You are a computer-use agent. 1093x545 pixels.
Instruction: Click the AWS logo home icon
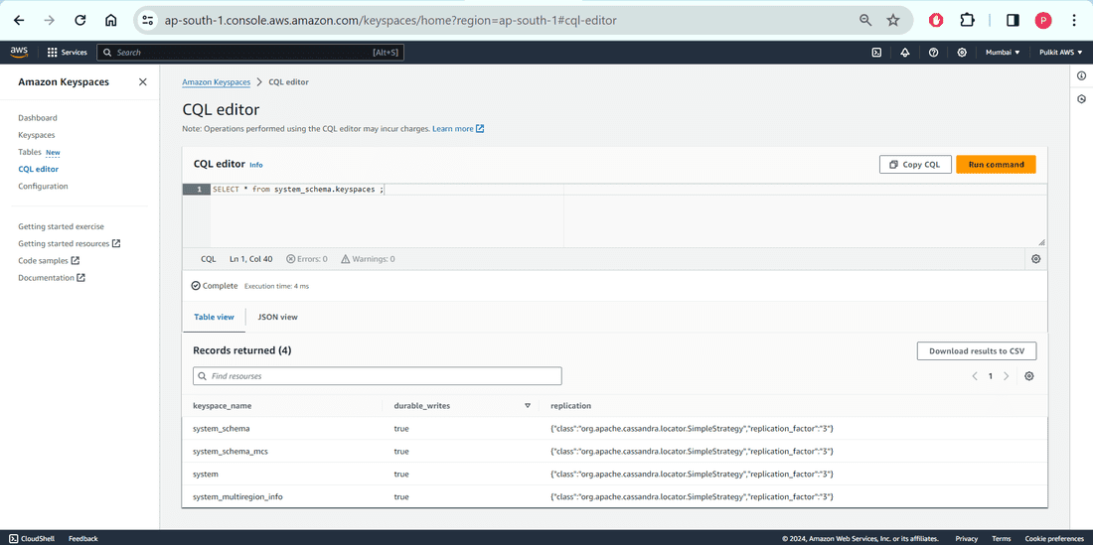pyautogui.click(x=19, y=52)
